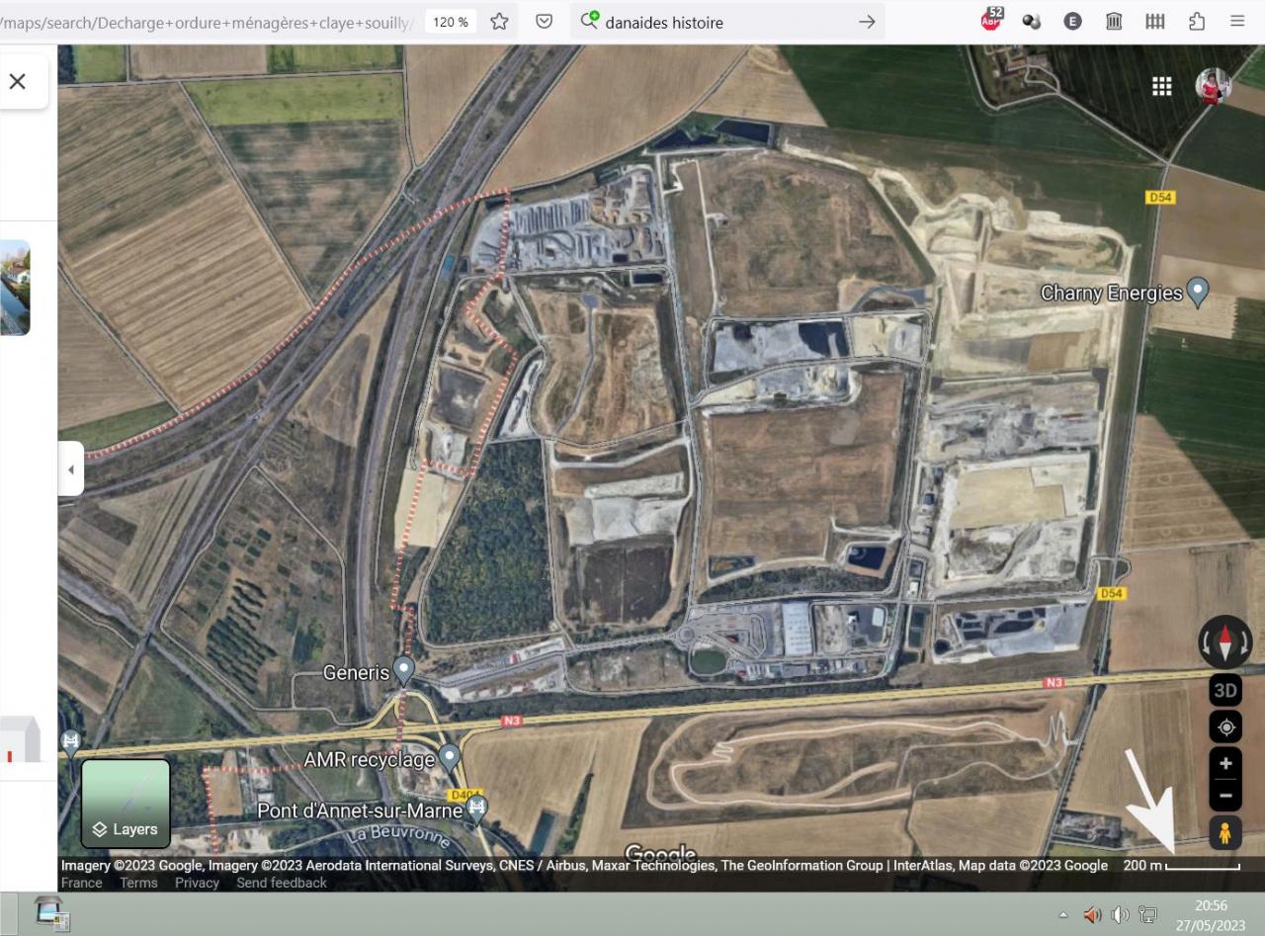Open the Google apps grid
Image resolution: width=1265 pixels, height=936 pixels.
tap(1162, 87)
